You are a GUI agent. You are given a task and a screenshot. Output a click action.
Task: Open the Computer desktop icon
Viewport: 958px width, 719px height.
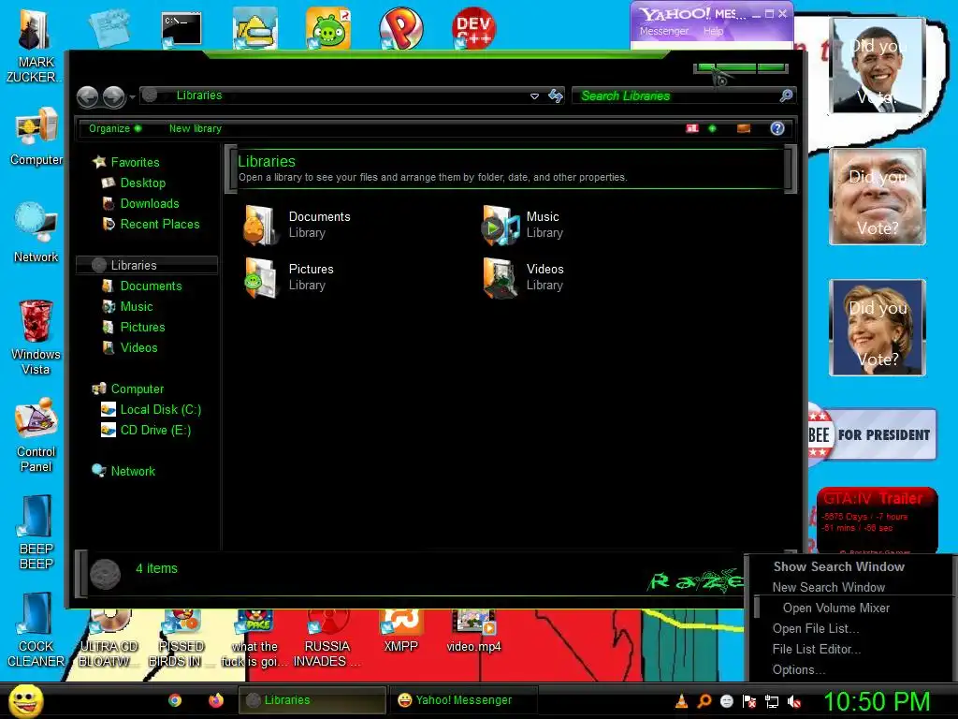pos(36,137)
